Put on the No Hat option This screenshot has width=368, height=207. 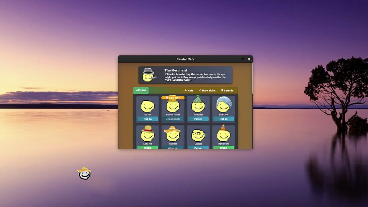click(x=148, y=119)
